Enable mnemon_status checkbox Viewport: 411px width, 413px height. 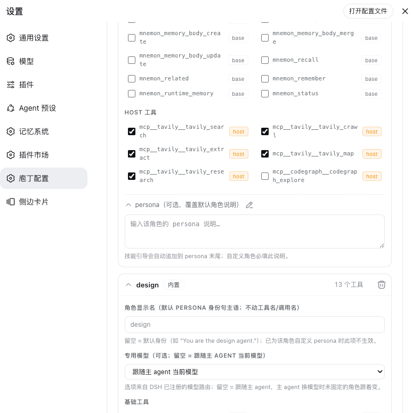(x=265, y=94)
